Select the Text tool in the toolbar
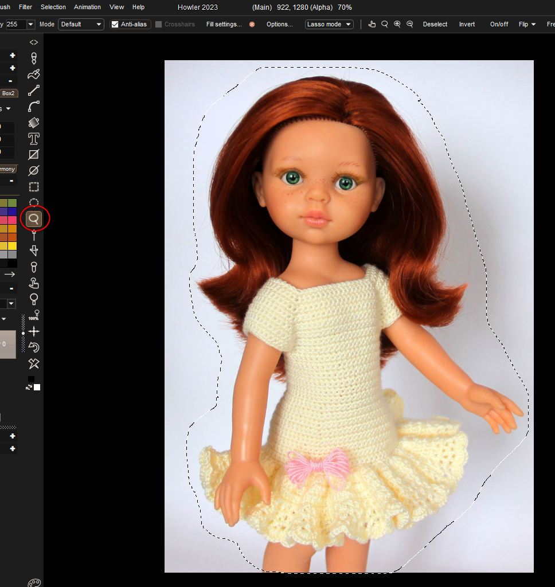Screen dimensions: 555x587 pyautogui.click(x=34, y=139)
